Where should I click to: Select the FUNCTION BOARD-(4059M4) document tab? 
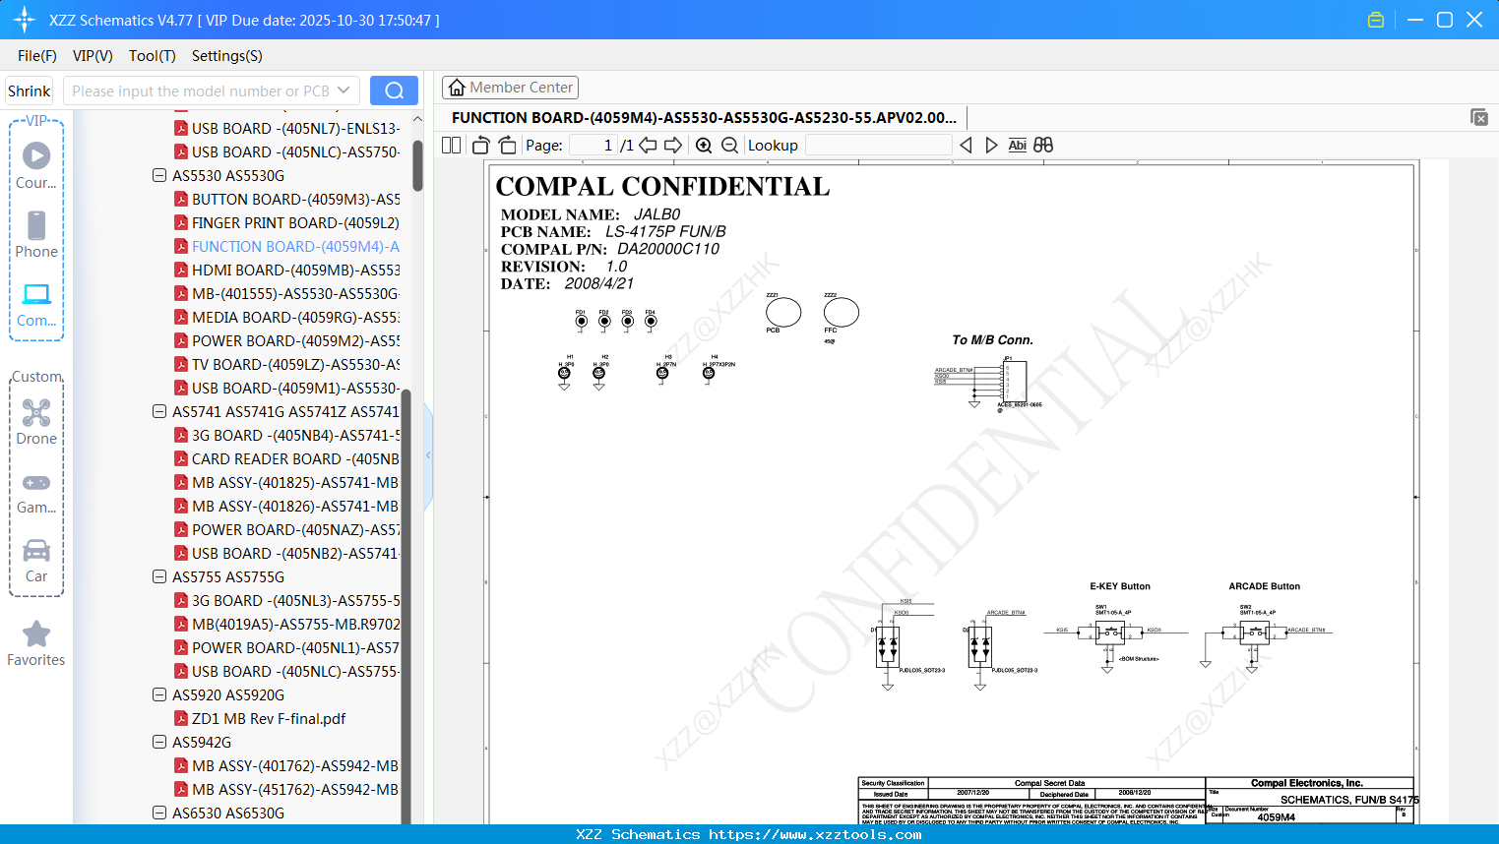coord(704,117)
